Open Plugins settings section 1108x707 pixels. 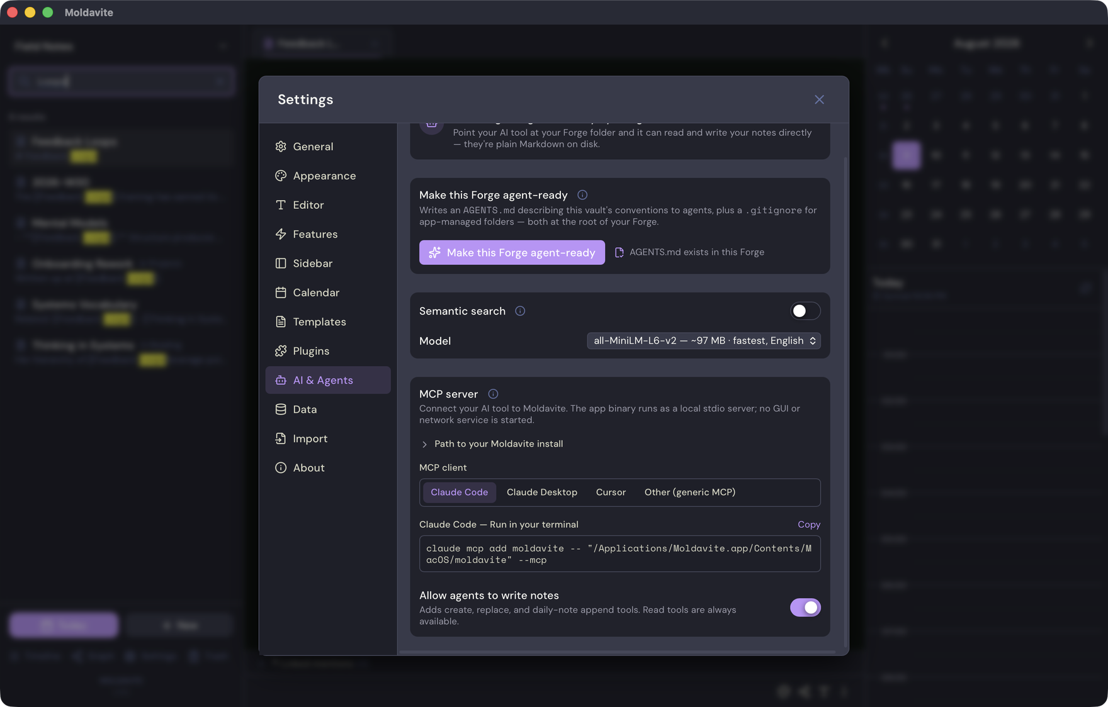328,351
